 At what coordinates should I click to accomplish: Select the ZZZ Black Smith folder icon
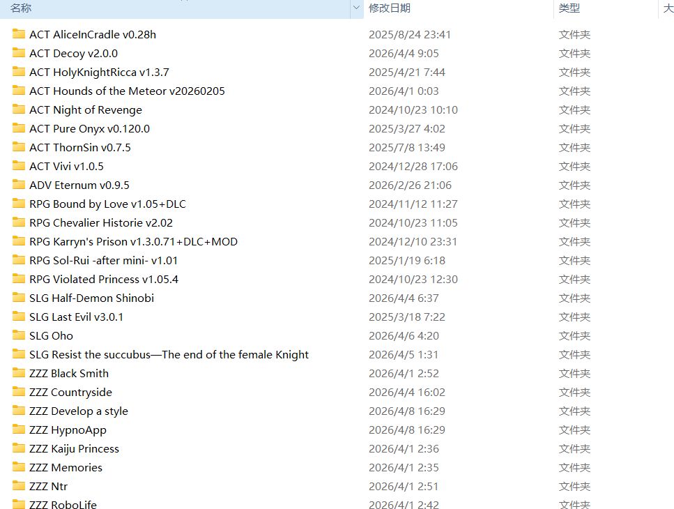19,373
